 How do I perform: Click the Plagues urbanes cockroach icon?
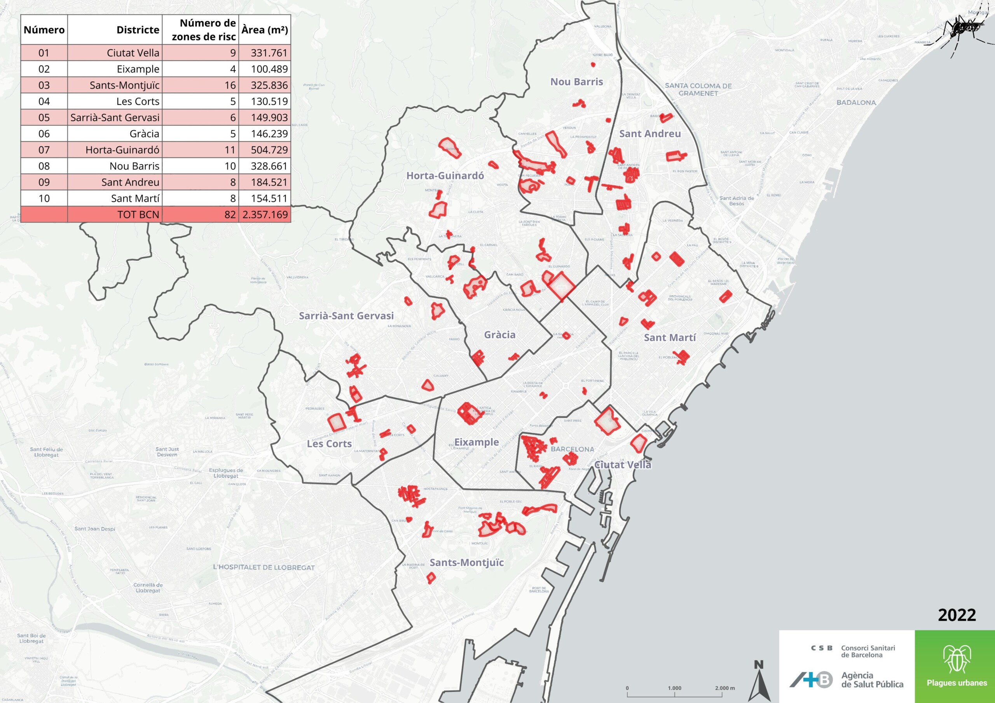pyautogui.click(x=957, y=659)
